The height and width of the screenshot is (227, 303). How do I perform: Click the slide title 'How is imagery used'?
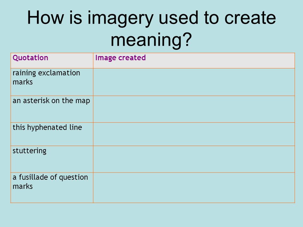tap(151, 28)
